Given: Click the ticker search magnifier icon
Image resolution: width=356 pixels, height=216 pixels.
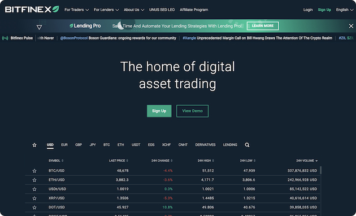Looking at the screenshot, I should pyautogui.click(x=247, y=145).
